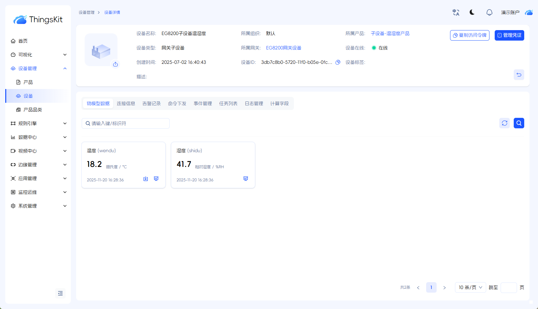Viewport: 538px width, 309px height.
Task: Click the back arrow button
Action: 519,75
